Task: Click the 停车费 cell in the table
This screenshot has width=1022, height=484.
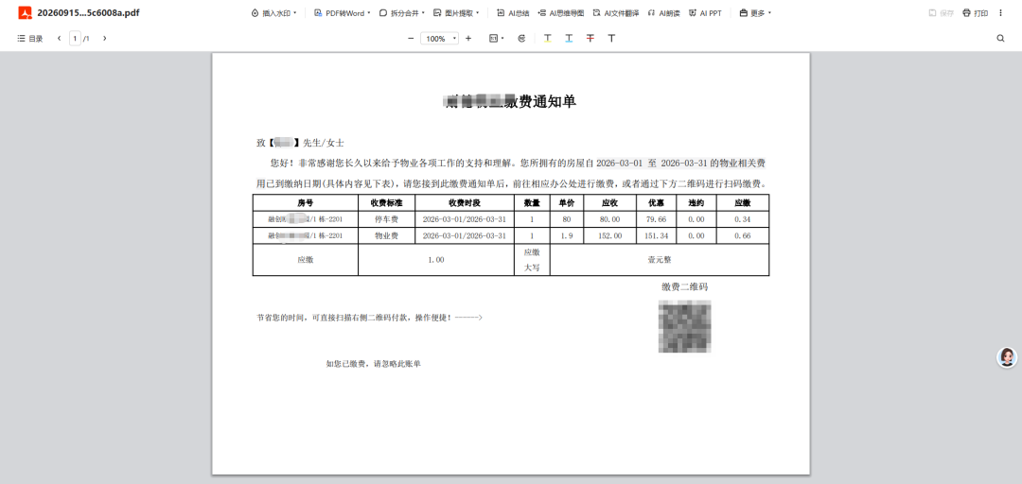Action: [386, 218]
